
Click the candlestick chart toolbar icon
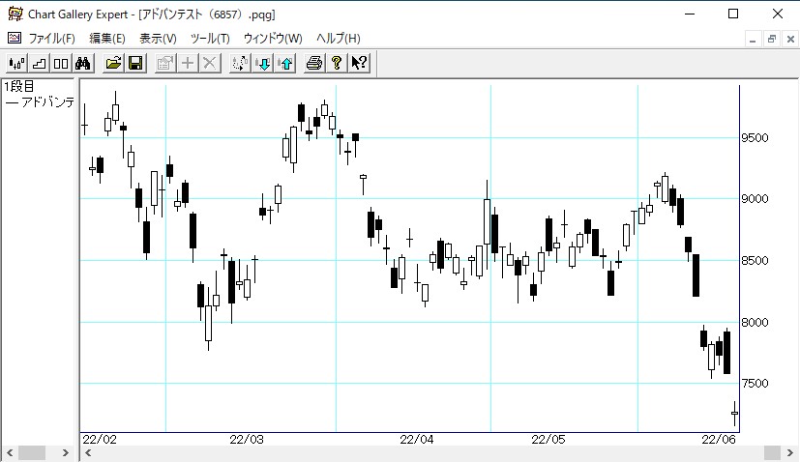(x=16, y=63)
